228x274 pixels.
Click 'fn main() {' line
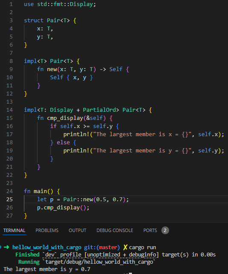tap(42, 191)
